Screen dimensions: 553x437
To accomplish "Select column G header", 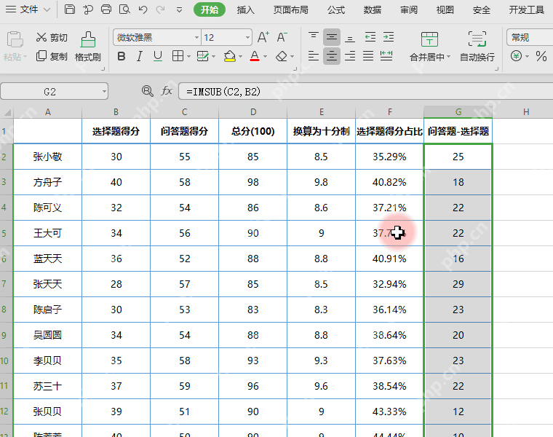I will pos(458,112).
